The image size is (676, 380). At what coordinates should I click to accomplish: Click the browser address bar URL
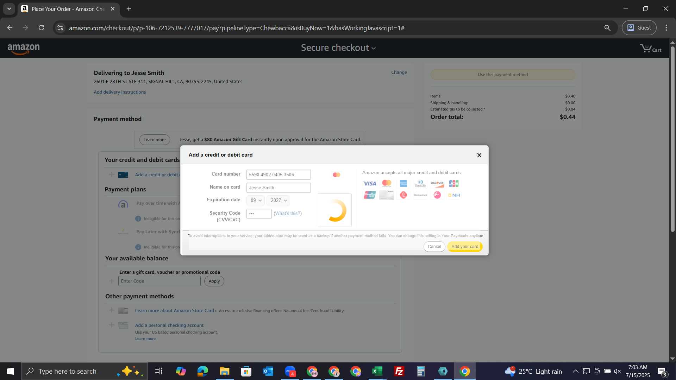(x=237, y=28)
